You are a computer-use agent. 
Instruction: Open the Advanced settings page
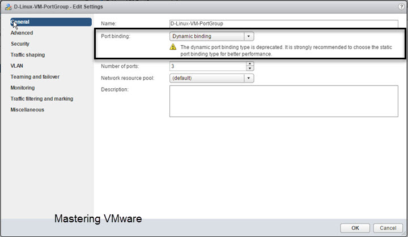click(22, 33)
